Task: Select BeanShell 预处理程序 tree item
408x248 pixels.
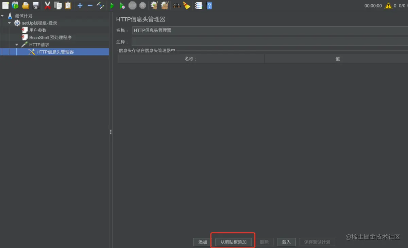Action: click(50, 37)
